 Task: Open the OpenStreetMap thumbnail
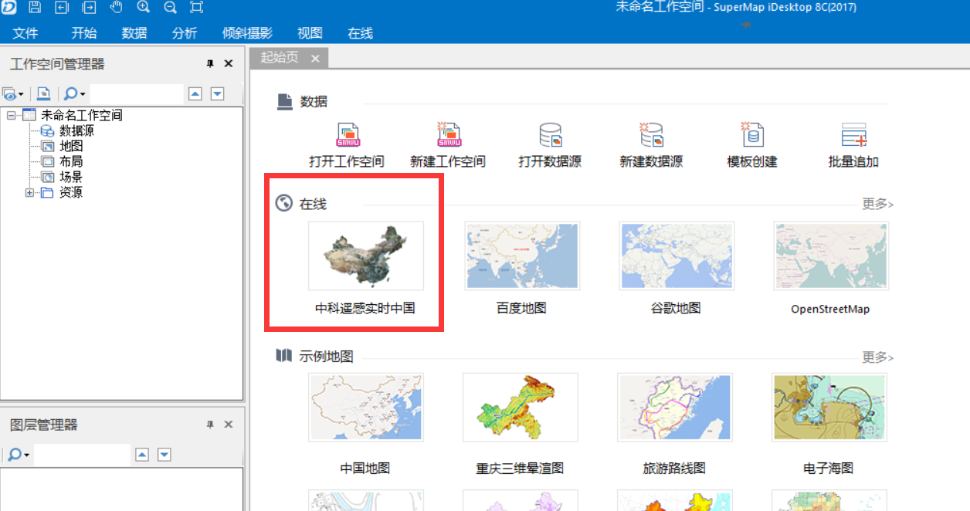pyautogui.click(x=831, y=256)
